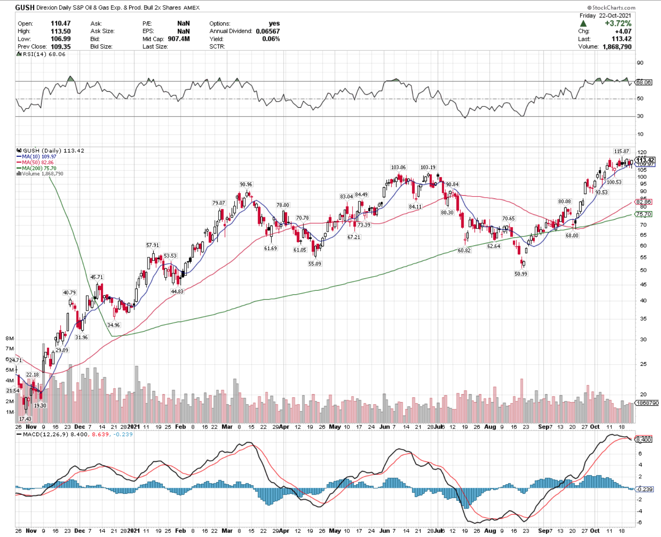The height and width of the screenshot is (537, 661).
Task: Click the 1868790 volume tag on right axis
Action: (x=647, y=403)
